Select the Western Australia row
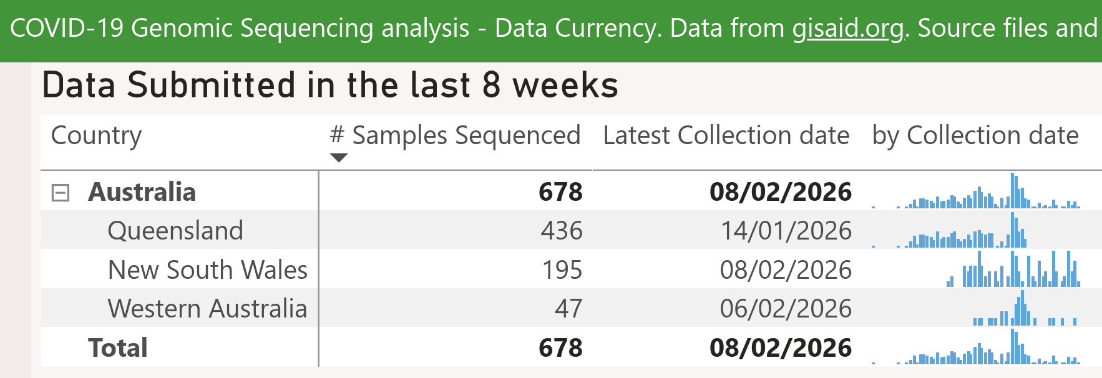1102x378 pixels. 207,309
